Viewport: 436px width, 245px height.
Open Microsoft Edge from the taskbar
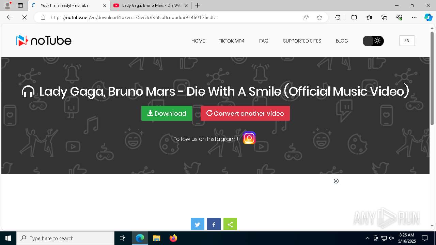tap(140, 238)
